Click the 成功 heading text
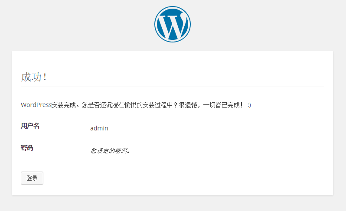This screenshot has height=211, width=346. point(31,77)
